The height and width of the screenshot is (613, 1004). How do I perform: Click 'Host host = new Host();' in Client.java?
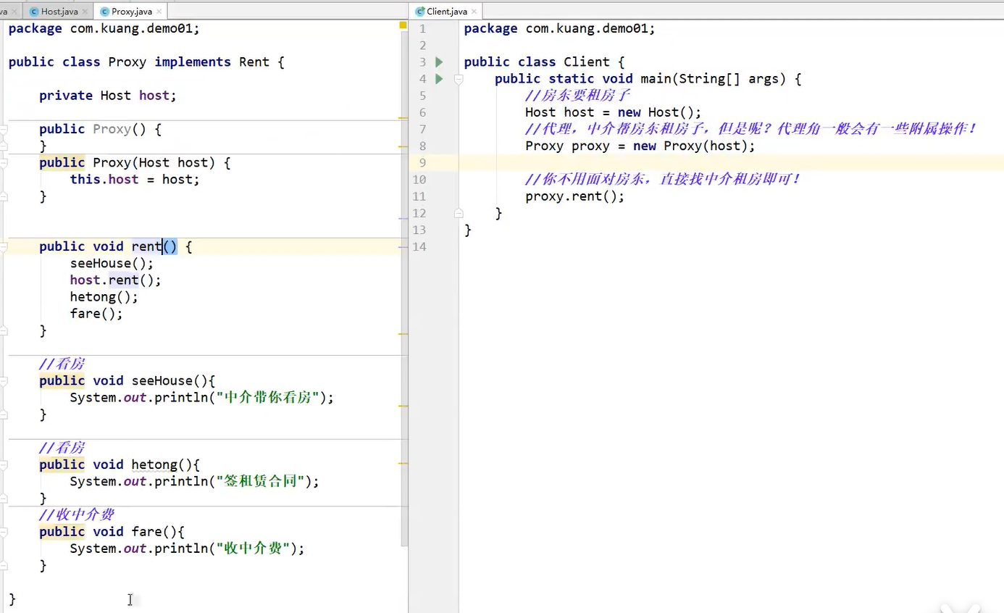click(x=614, y=113)
